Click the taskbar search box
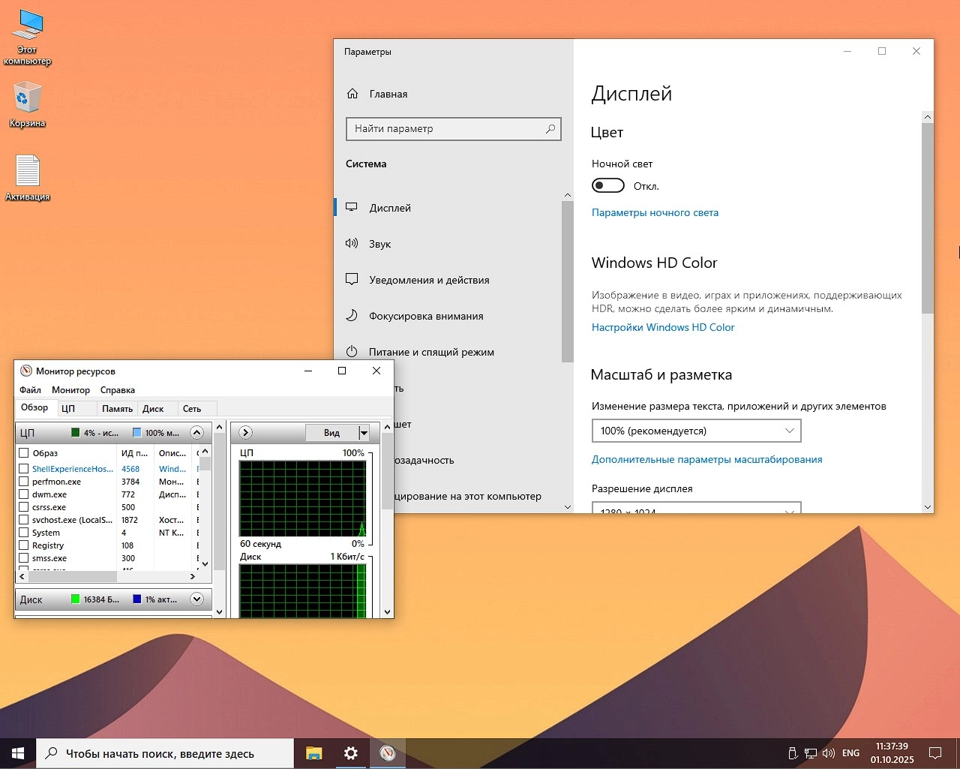 click(x=165, y=753)
